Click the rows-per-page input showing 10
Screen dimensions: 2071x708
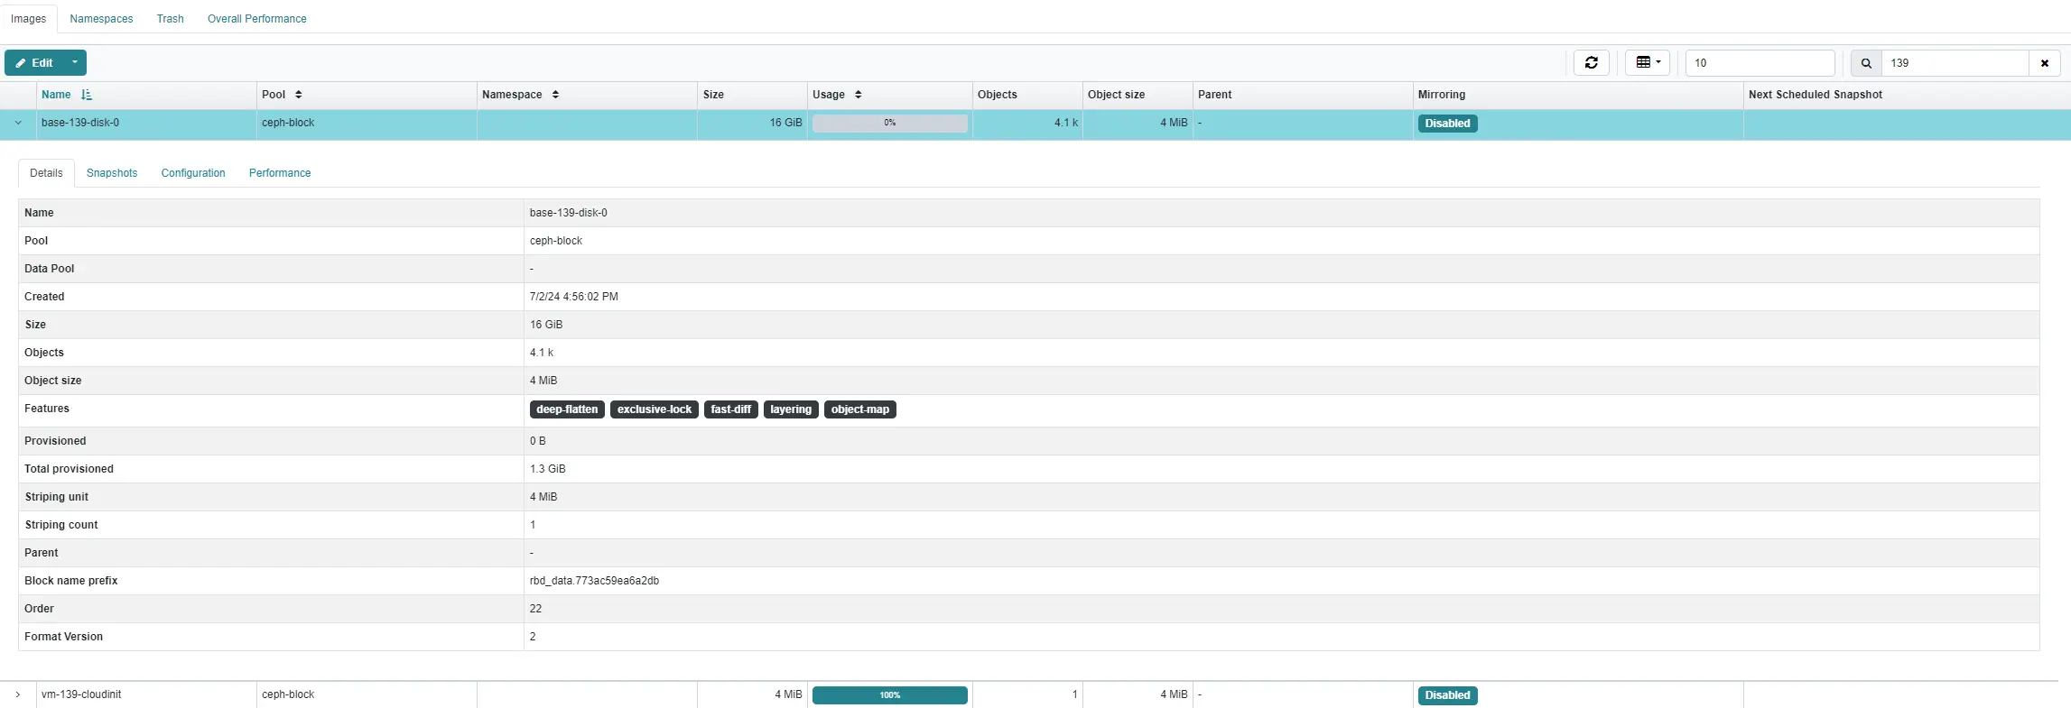[1759, 63]
